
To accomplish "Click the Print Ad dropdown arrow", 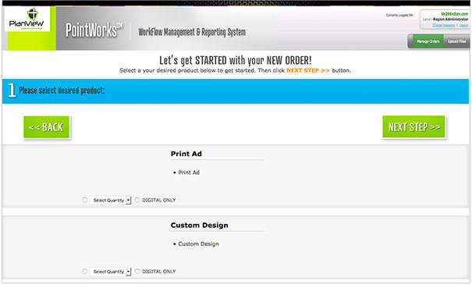I will pyautogui.click(x=128, y=200).
